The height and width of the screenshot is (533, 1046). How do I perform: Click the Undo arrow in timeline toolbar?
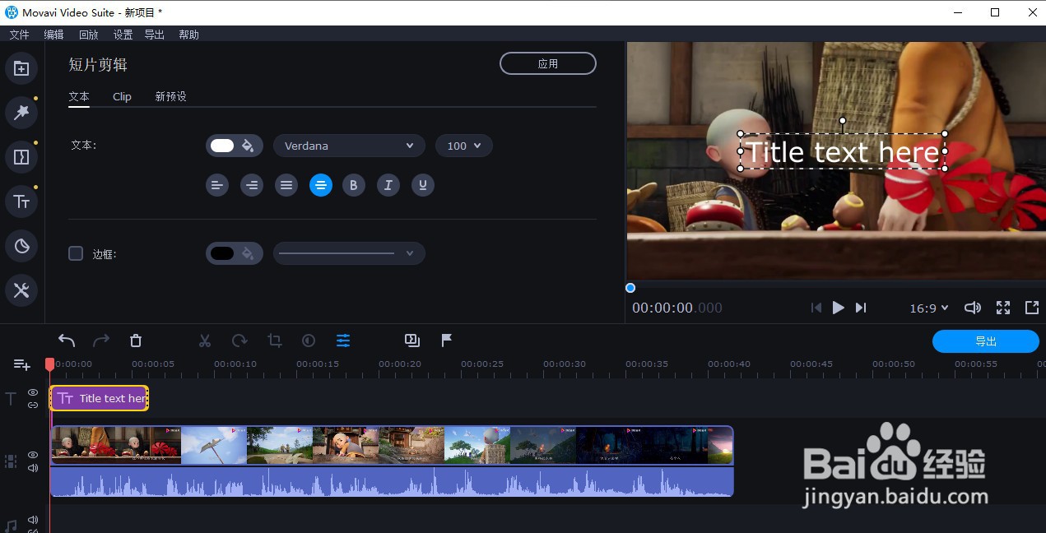coord(67,341)
